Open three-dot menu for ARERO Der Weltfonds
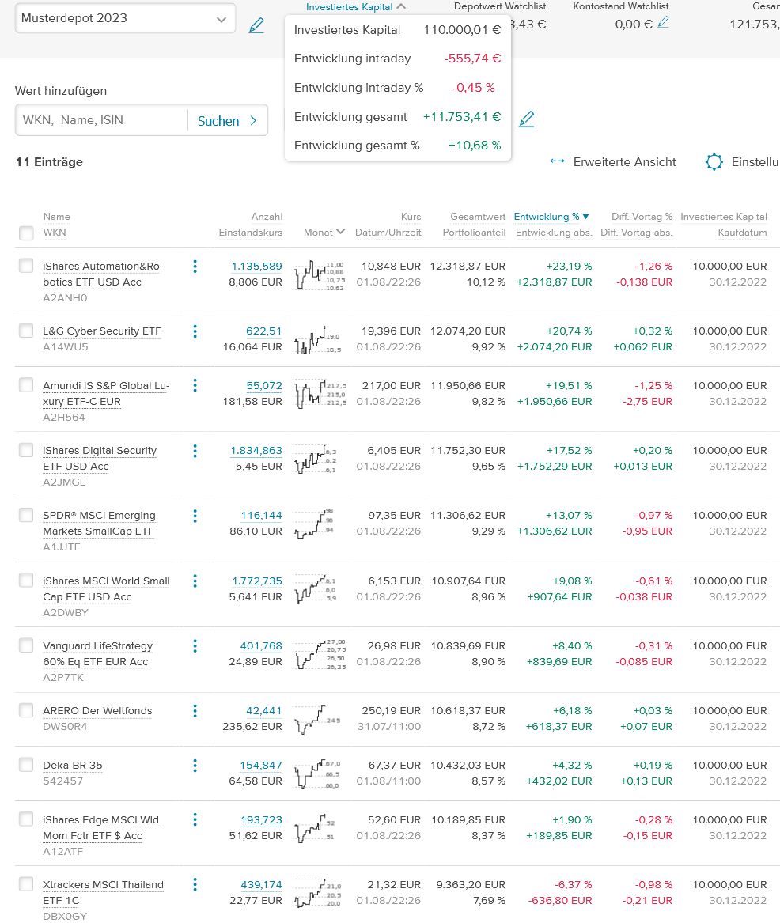 [195, 711]
